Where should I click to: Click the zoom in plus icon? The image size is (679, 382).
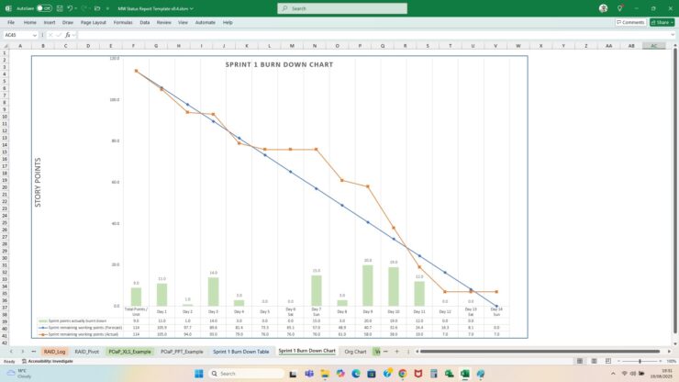coord(662,361)
